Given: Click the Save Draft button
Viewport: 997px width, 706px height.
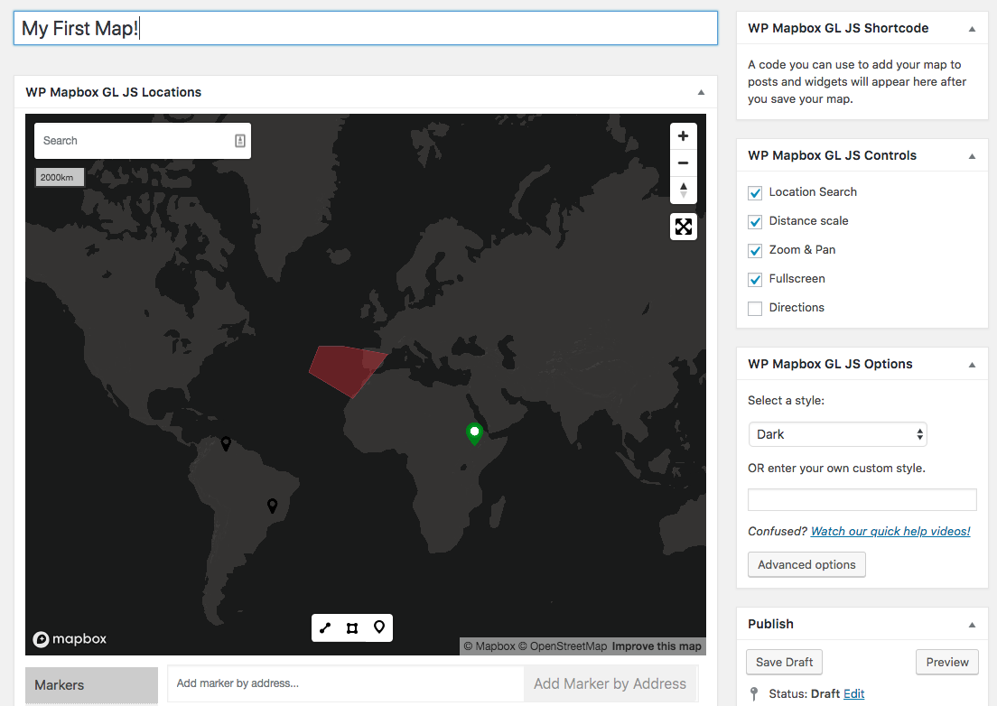Looking at the screenshot, I should [x=784, y=662].
